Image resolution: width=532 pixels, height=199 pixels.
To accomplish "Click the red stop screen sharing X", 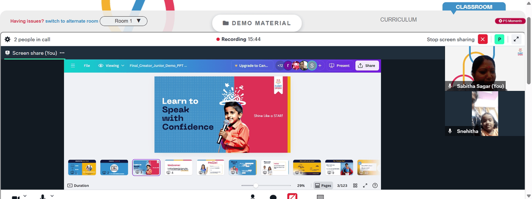I will [483, 40].
